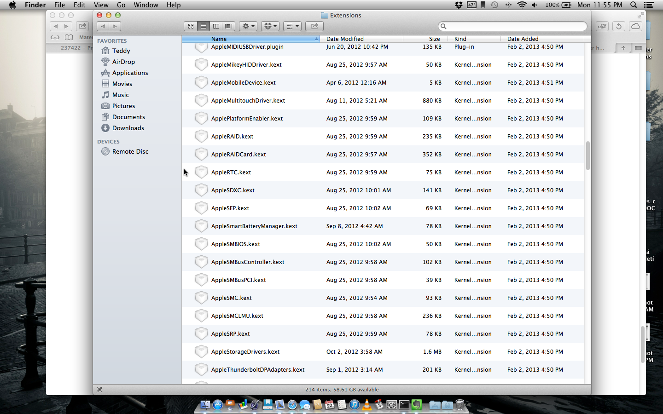Open Downloads folder in sidebar
The width and height of the screenshot is (663, 414).
[128, 128]
